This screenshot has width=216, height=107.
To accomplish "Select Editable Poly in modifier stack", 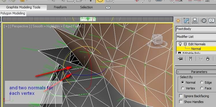I will (191, 53).
